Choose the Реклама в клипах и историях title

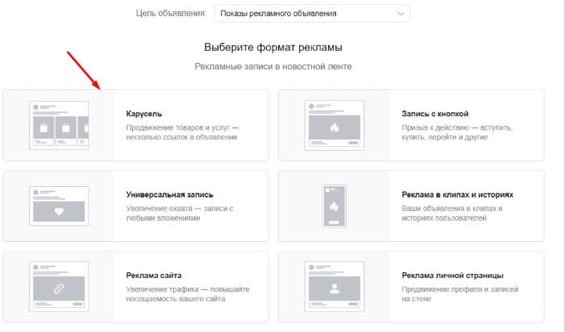457,195
